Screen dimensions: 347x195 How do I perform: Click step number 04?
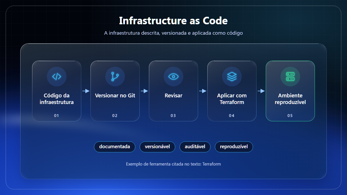(232, 116)
